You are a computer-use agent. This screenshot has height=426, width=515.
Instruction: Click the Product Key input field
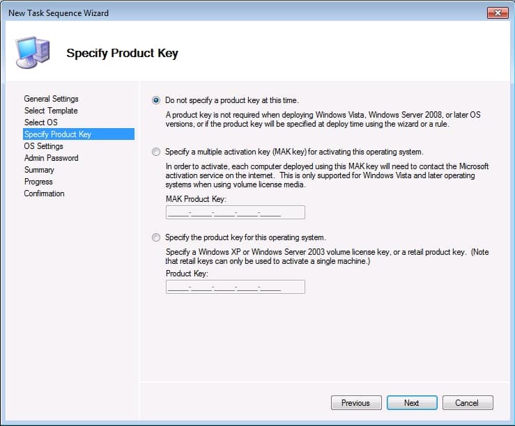(235, 287)
